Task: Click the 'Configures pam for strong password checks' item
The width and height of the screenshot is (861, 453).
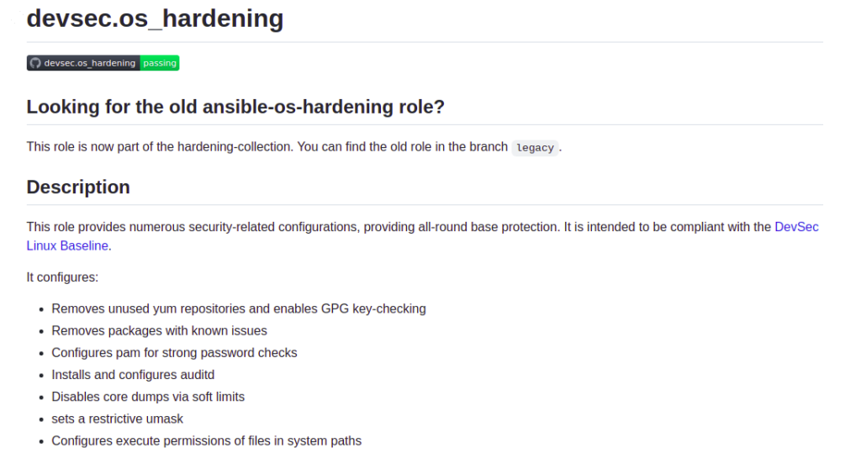Action: pyautogui.click(x=174, y=352)
